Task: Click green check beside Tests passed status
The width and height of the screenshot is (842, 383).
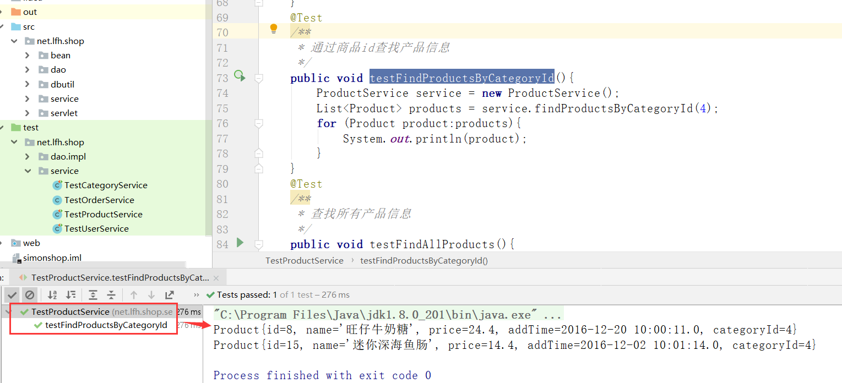Action: [210, 295]
